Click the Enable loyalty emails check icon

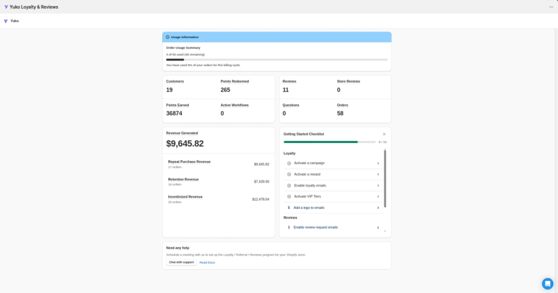coord(289,186)
